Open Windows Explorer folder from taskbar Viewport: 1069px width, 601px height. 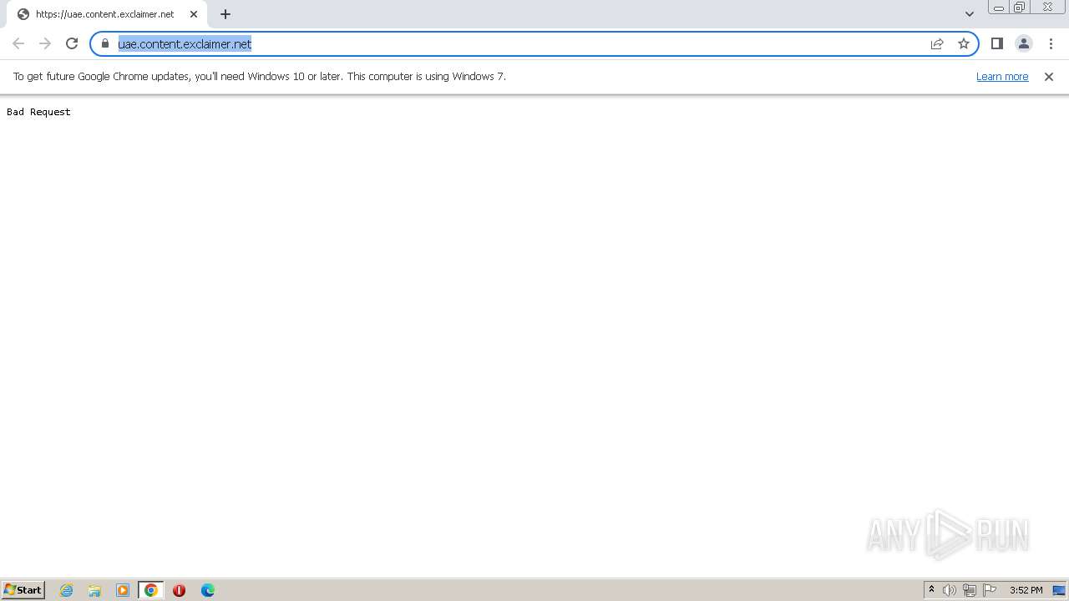coord(94,590)
